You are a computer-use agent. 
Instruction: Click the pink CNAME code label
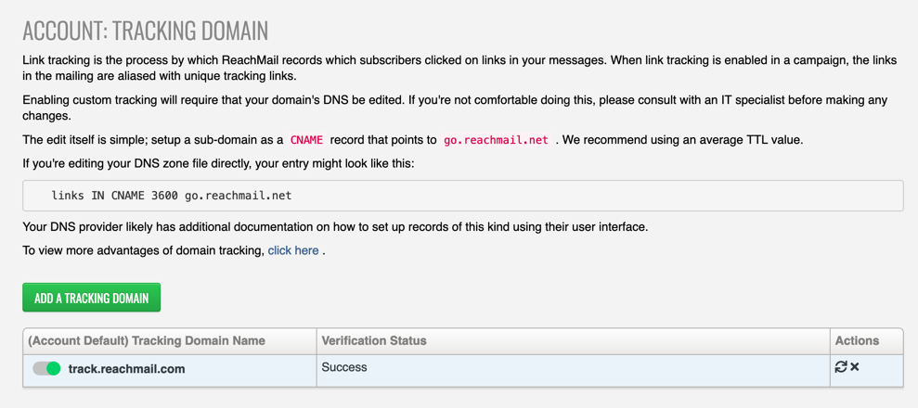click(307, 140)
